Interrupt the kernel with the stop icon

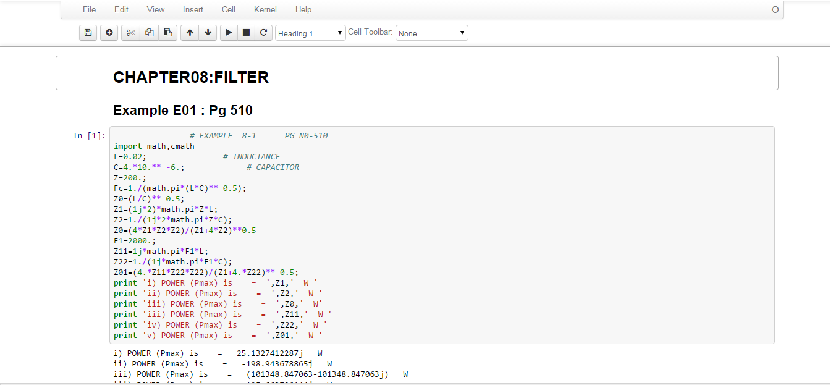pyautogui.click(x=246, y=33)
